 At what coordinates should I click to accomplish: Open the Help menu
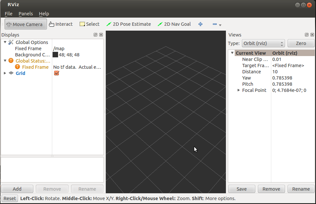click(x=44, y=14)
